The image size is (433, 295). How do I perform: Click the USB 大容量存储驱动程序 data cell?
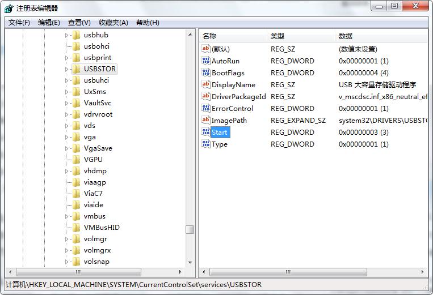[x=377, y=84]
